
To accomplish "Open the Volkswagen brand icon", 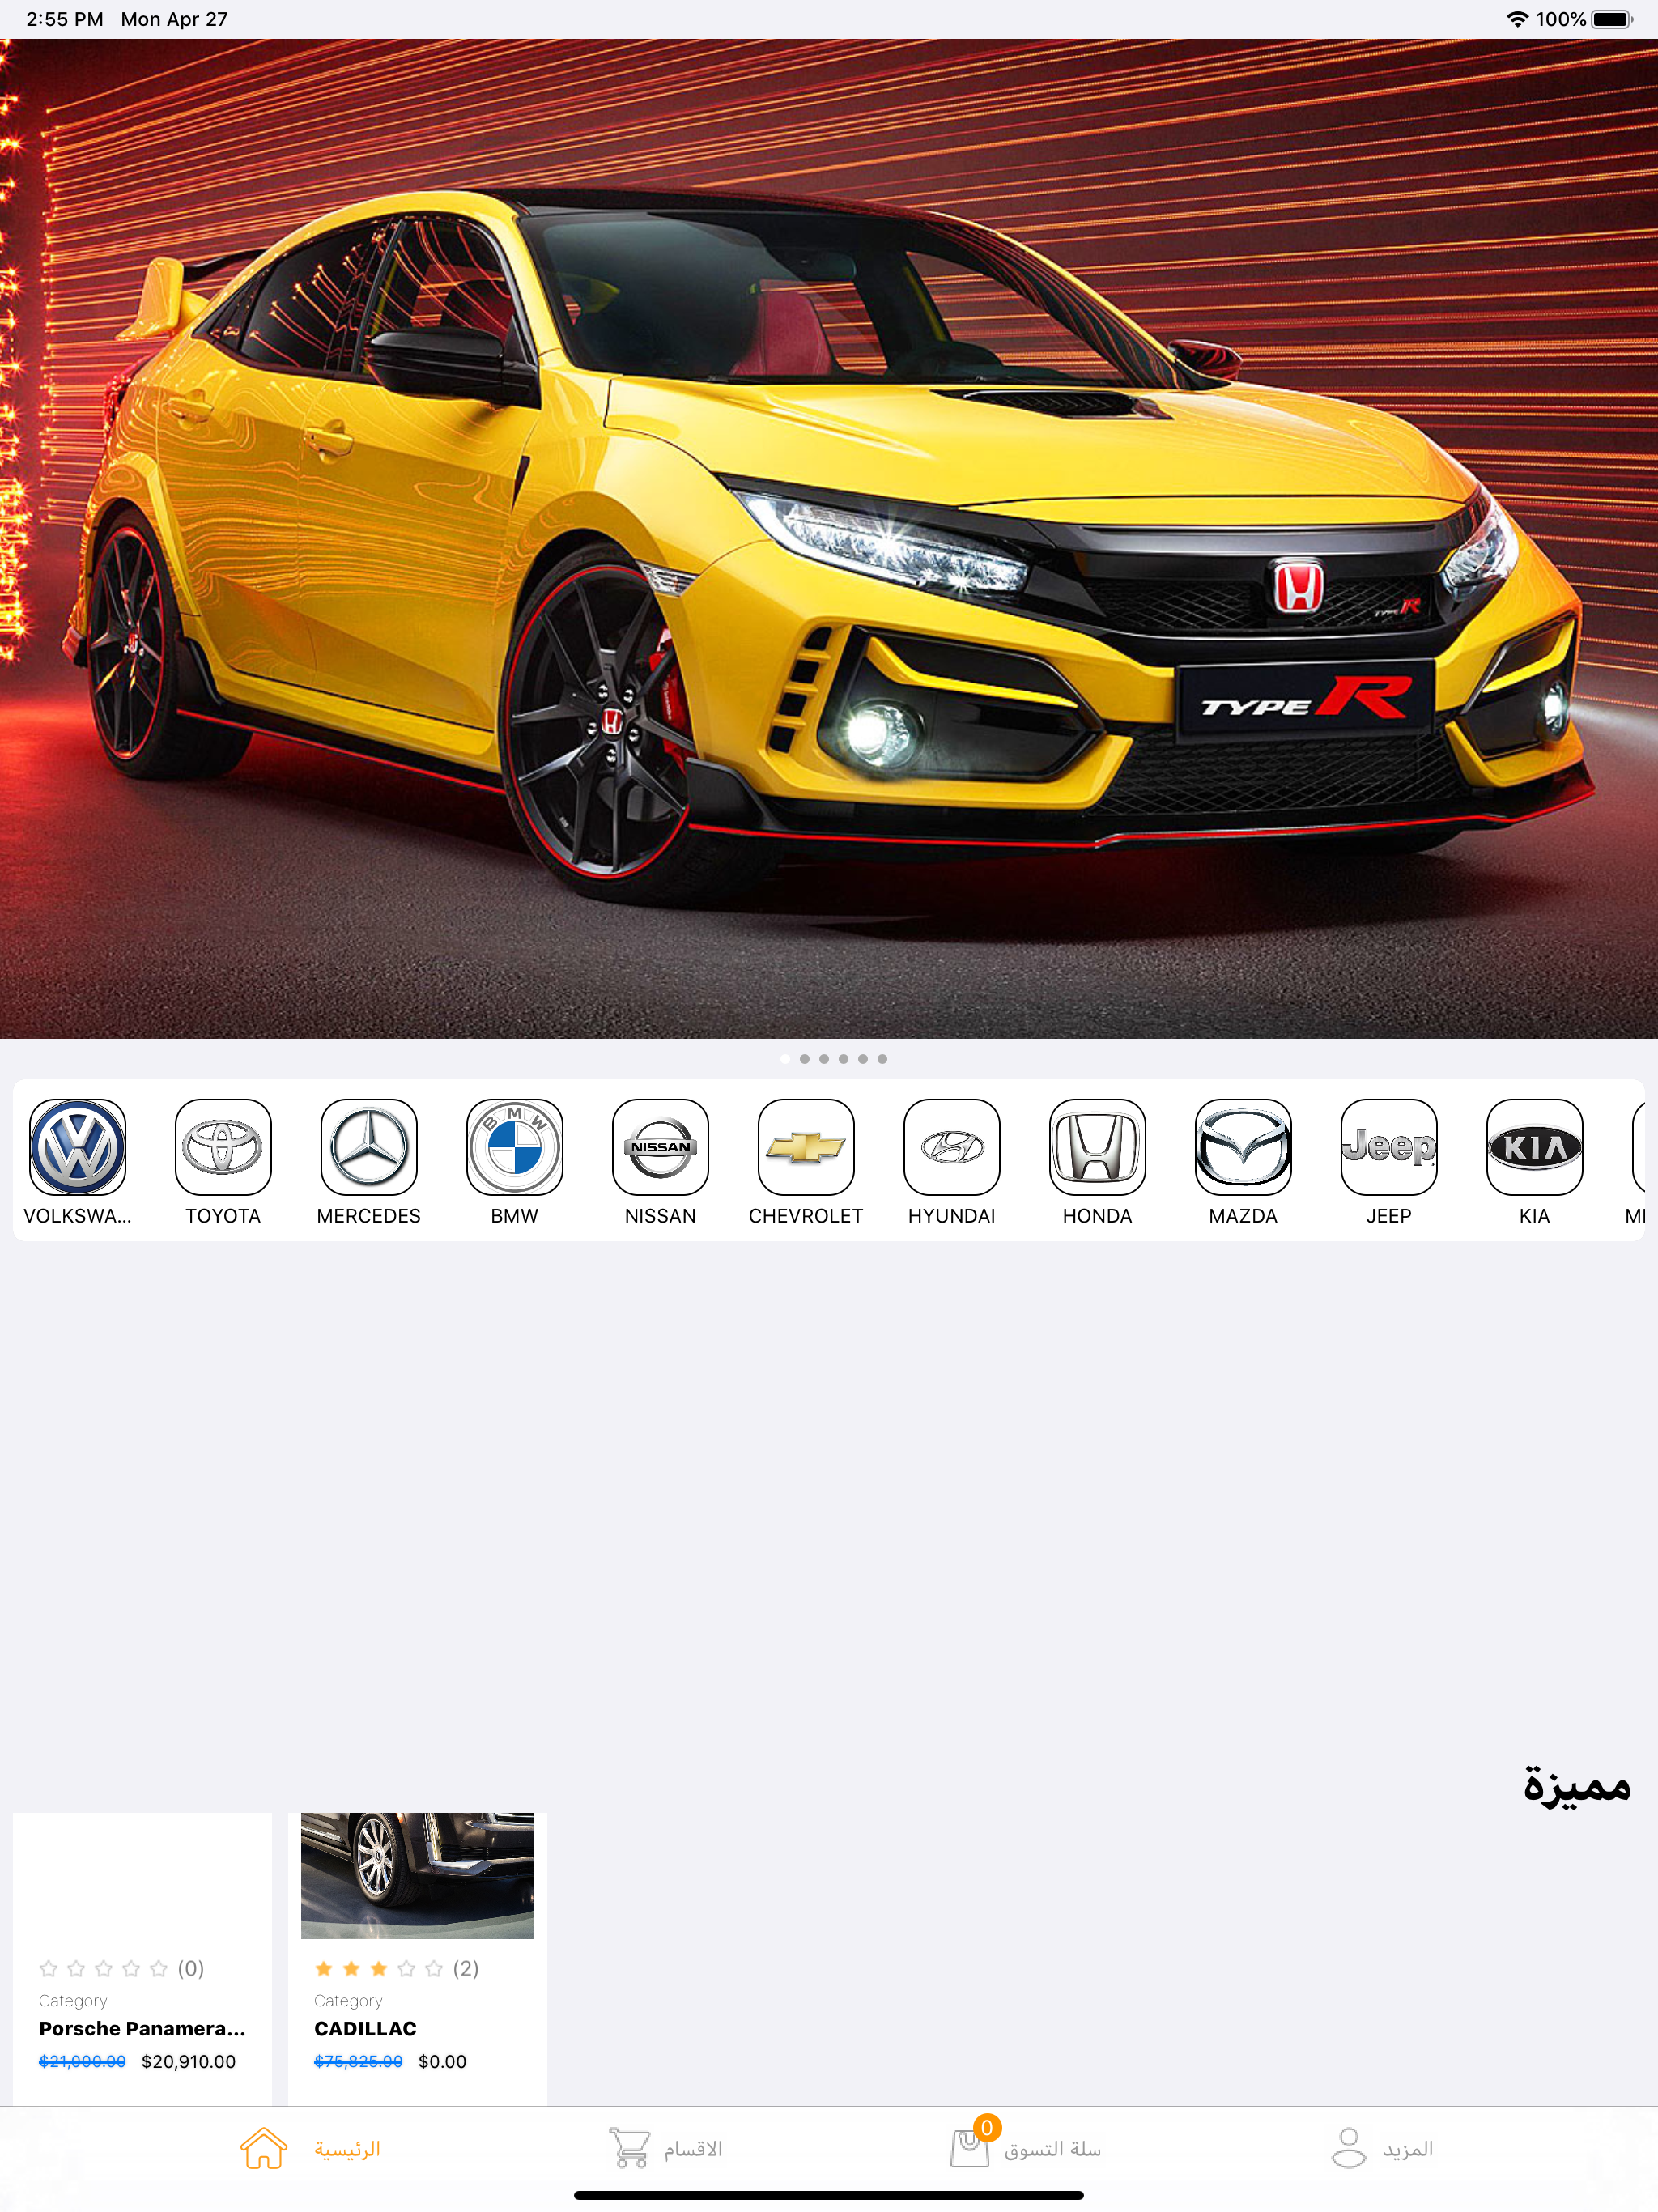I will click(78, 1147).
